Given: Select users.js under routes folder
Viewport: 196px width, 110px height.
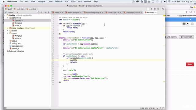Looking at the screenshot, I should pyautogui.click(x=18, y=38).
